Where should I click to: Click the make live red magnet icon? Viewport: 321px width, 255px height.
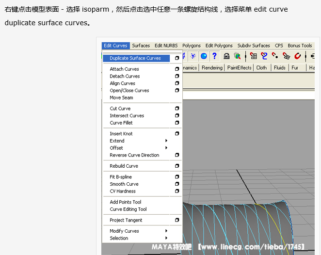298,56
